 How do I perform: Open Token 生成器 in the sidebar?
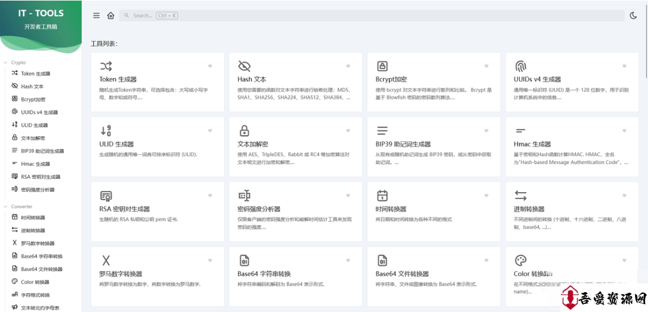coord(36,74)
